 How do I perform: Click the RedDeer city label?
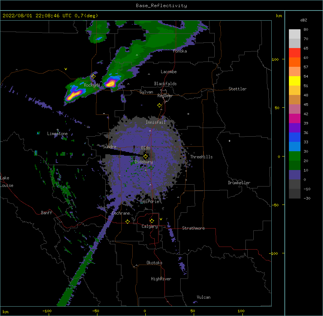point(165,96)
